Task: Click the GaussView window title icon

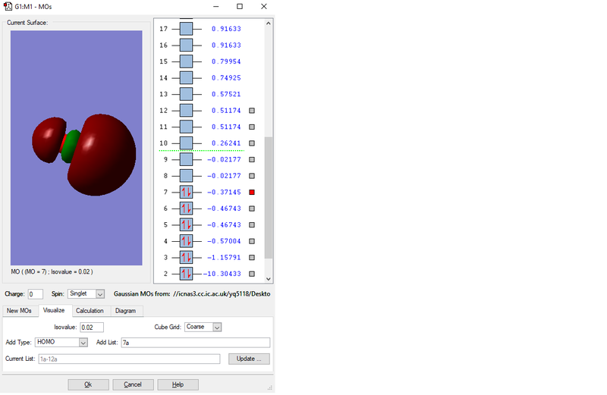Action: click(8, 7)
